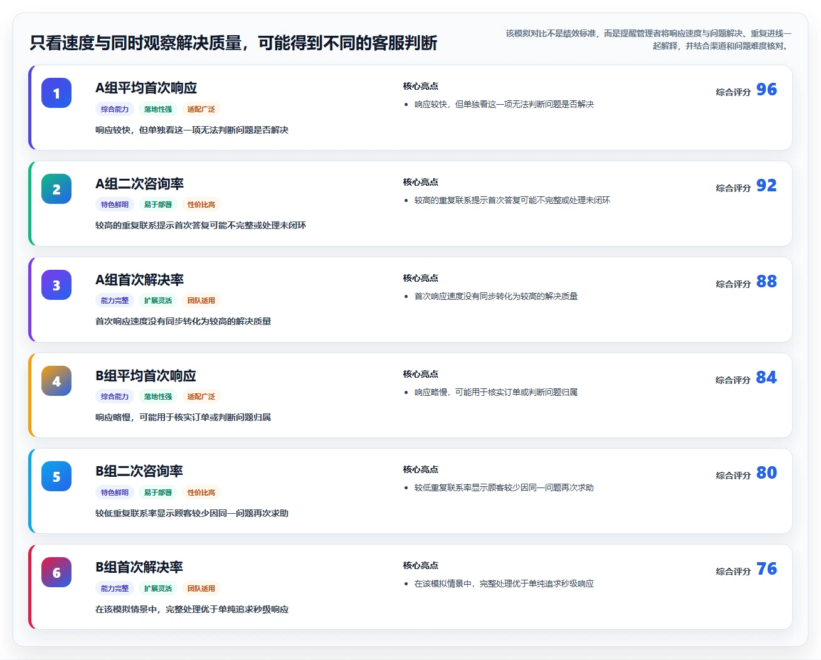The width and height of the screenshot is (821, 660).
Task: Select the 性价比高 tag under B组二次咨询率
Action: click(201, 492)
